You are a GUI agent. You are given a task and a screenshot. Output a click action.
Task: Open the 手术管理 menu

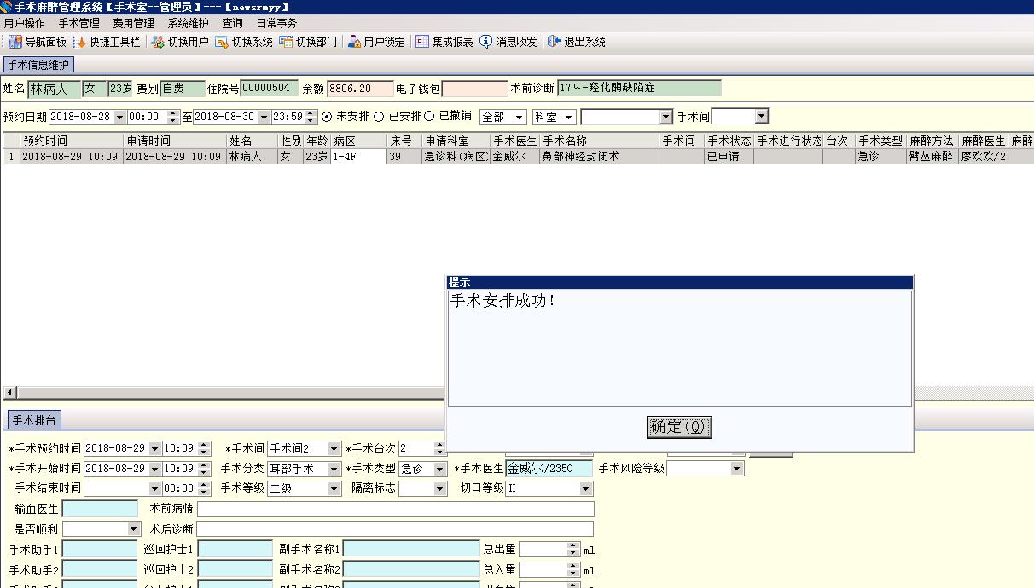point(79,23)
